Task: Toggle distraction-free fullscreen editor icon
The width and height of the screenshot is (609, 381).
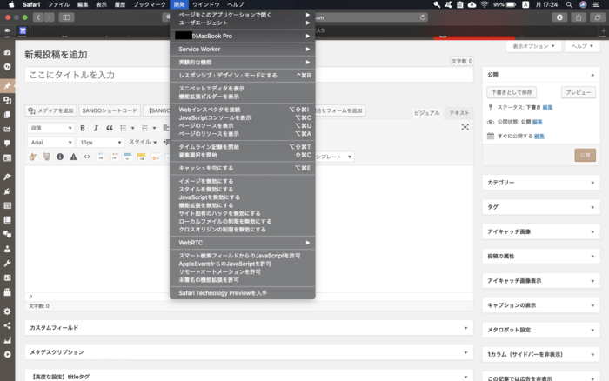Action: click(465, 127)
